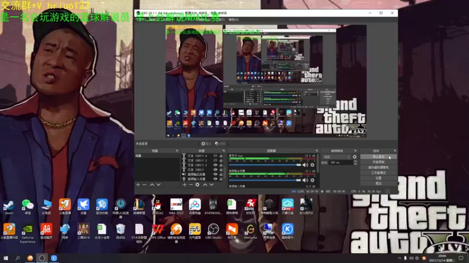469x263 pixels.
Task: Adjust transition duration with the stepper arrows
Action: click(355, 162)
